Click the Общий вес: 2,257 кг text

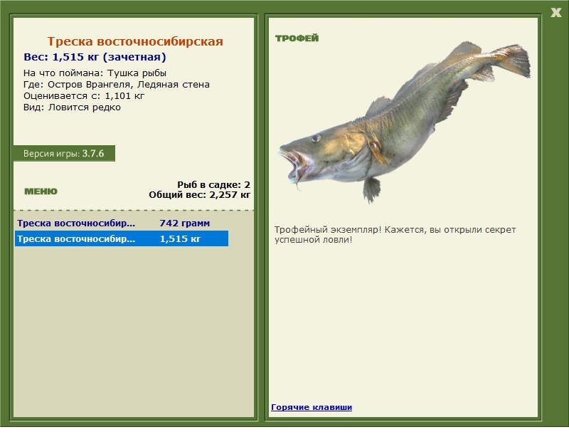(200, 195)
